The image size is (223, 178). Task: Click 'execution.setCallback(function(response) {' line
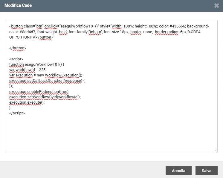click(47, 81)
